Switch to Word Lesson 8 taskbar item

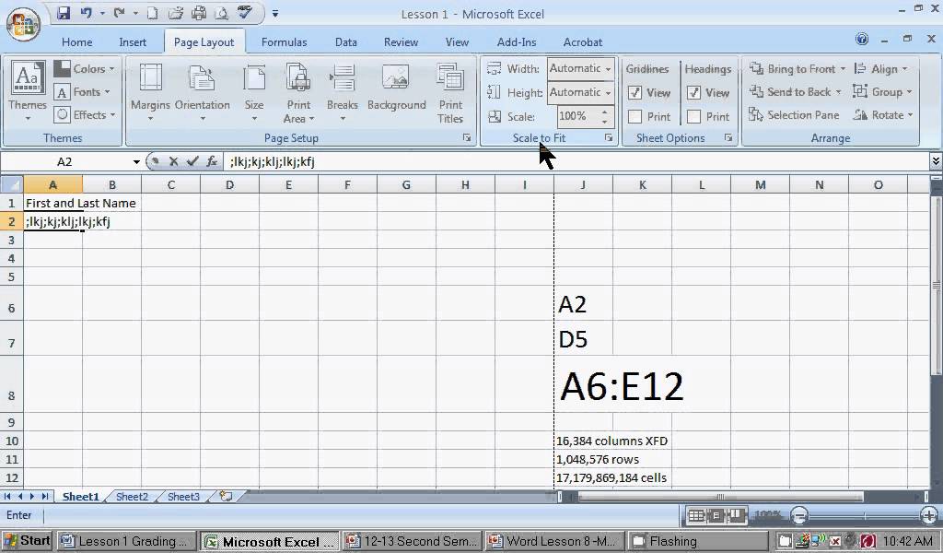(x=554, y=541)
